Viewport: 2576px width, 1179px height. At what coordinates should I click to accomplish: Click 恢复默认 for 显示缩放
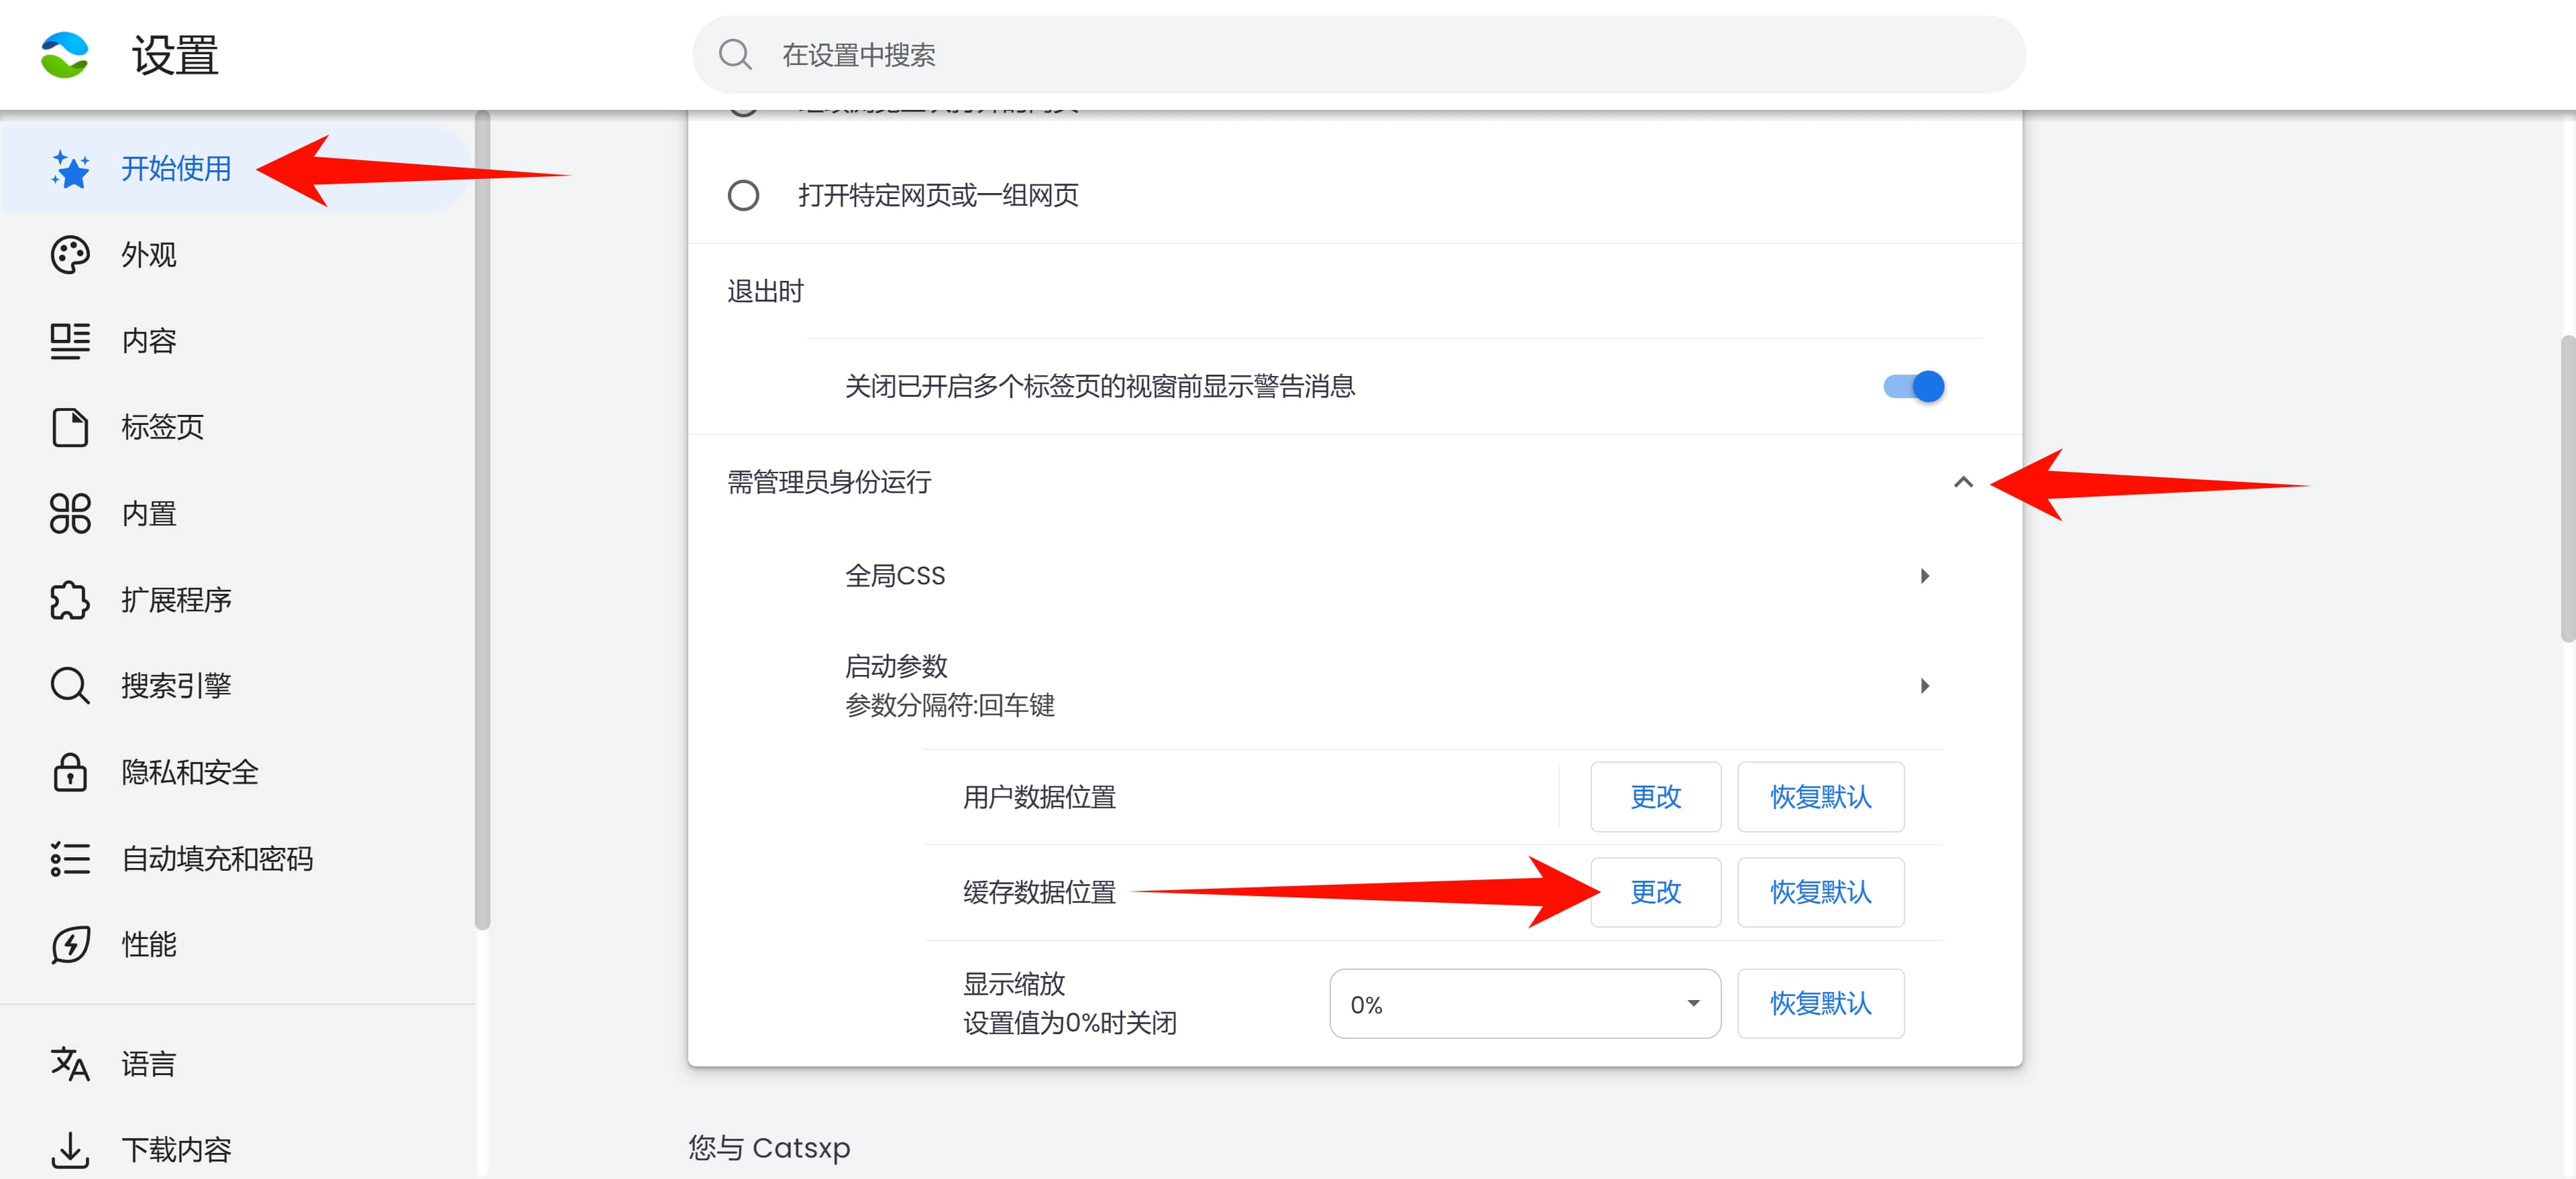(x=1820, y=1004)
